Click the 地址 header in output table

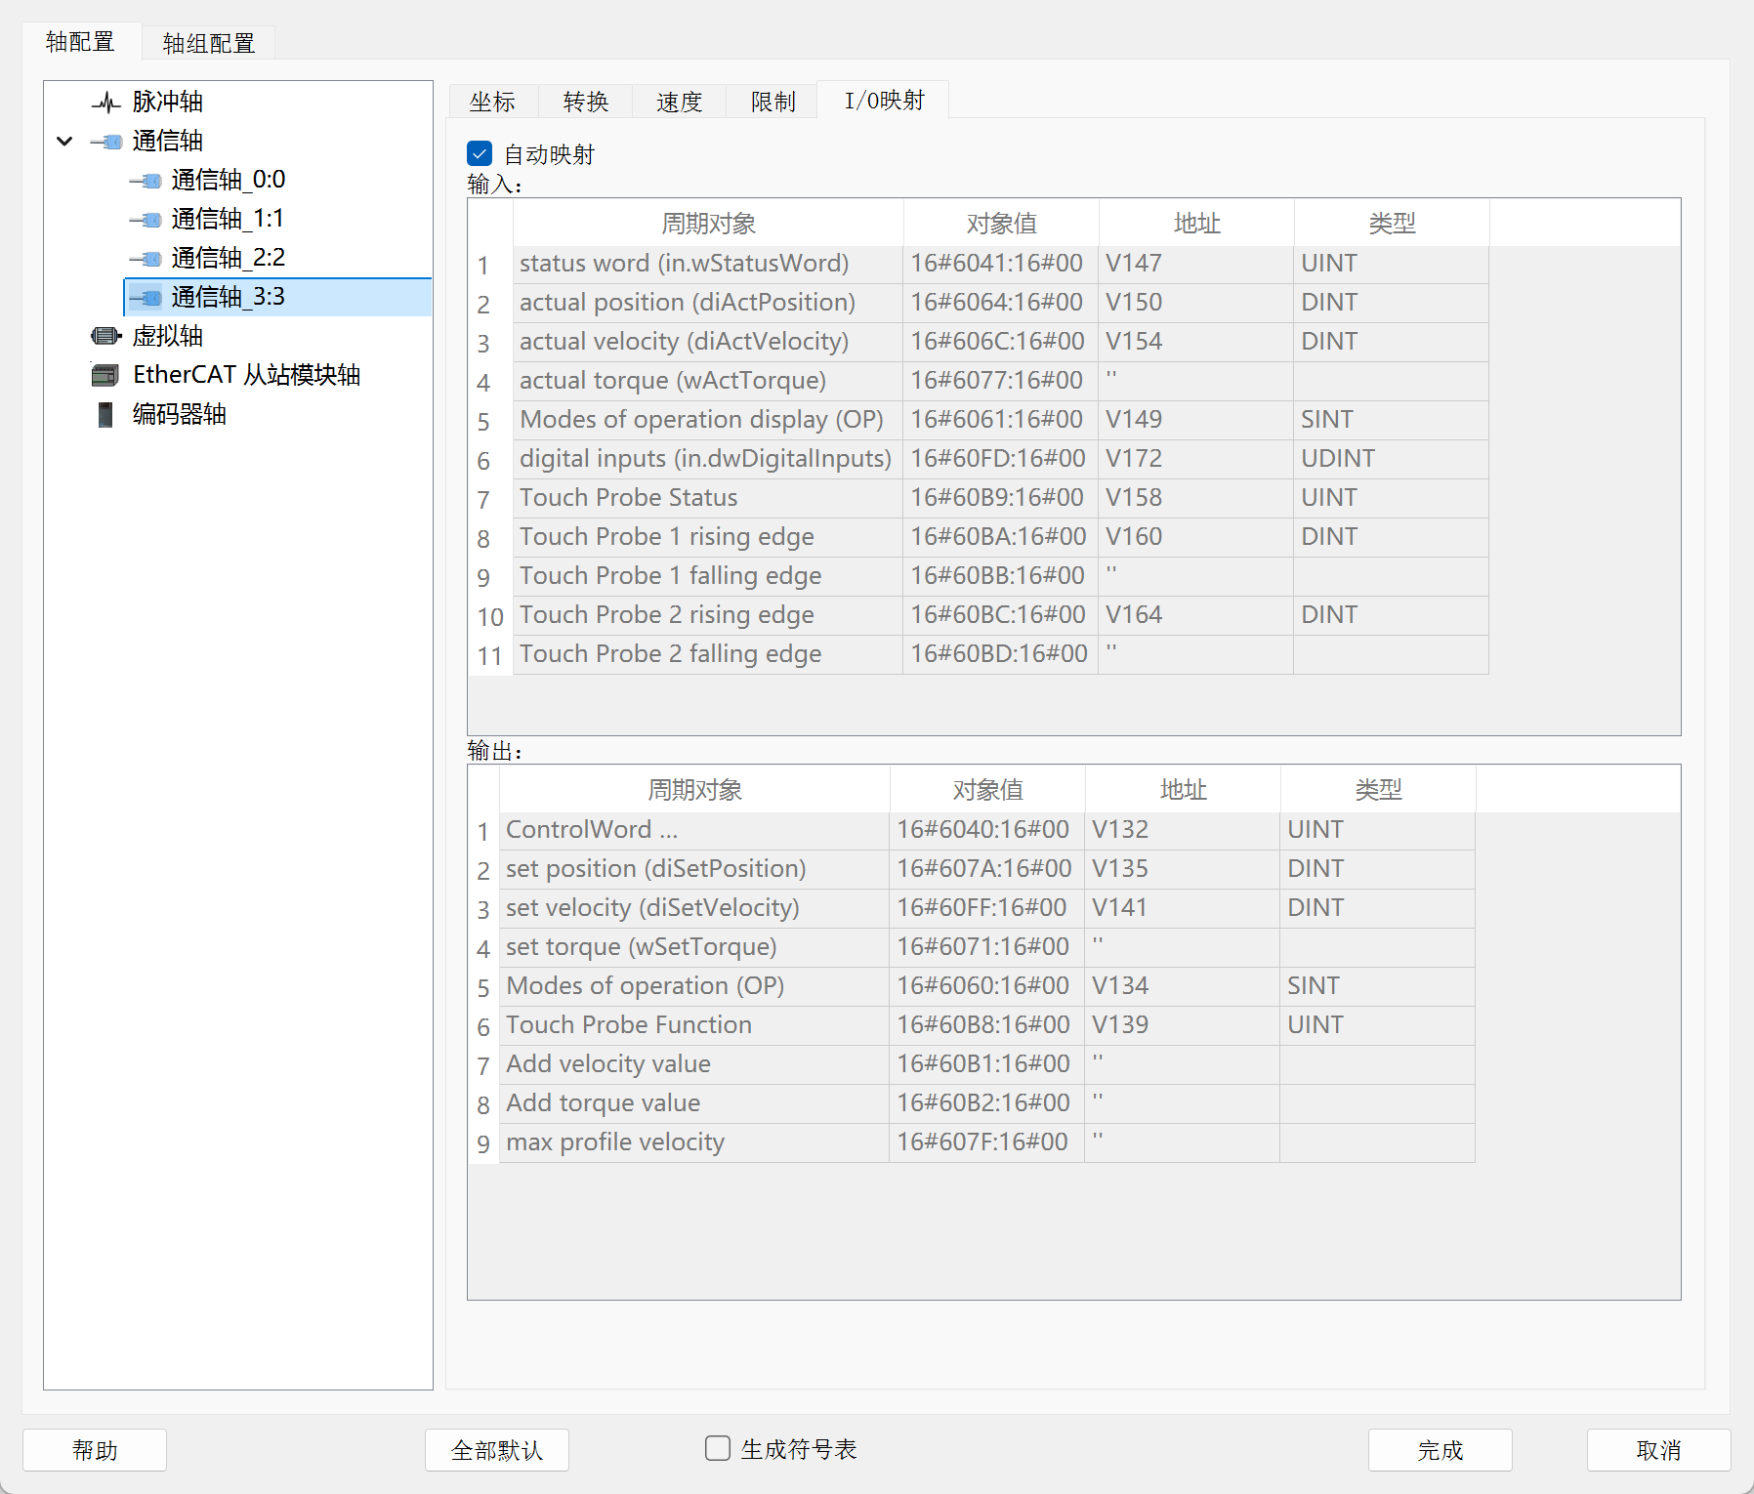pyautogui.click(x=1183, y=790)
